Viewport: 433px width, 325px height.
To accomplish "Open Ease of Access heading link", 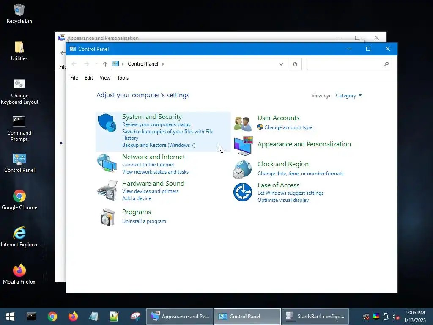I will click(x=278, y=185).
